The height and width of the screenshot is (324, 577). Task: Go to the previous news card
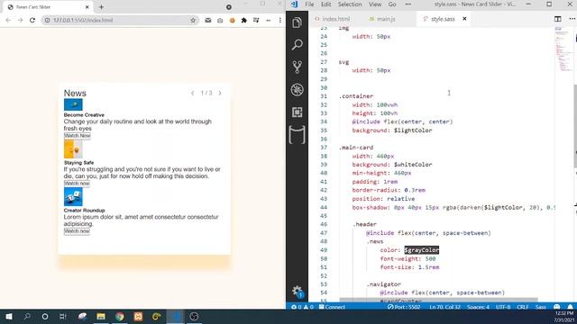(192, 93)
